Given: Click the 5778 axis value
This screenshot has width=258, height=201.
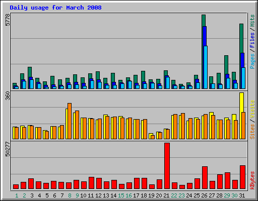Looking at the screenshot, I should pos(8,20).
